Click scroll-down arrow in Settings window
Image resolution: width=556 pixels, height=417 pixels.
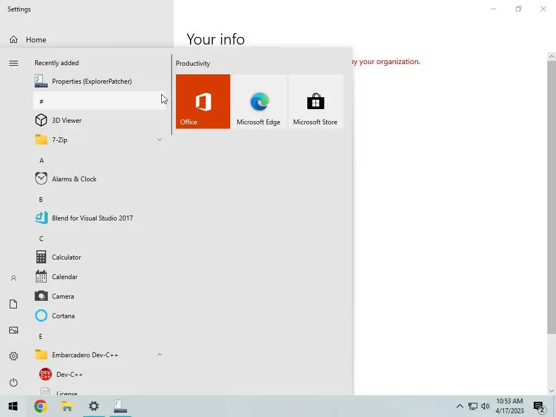552,391
